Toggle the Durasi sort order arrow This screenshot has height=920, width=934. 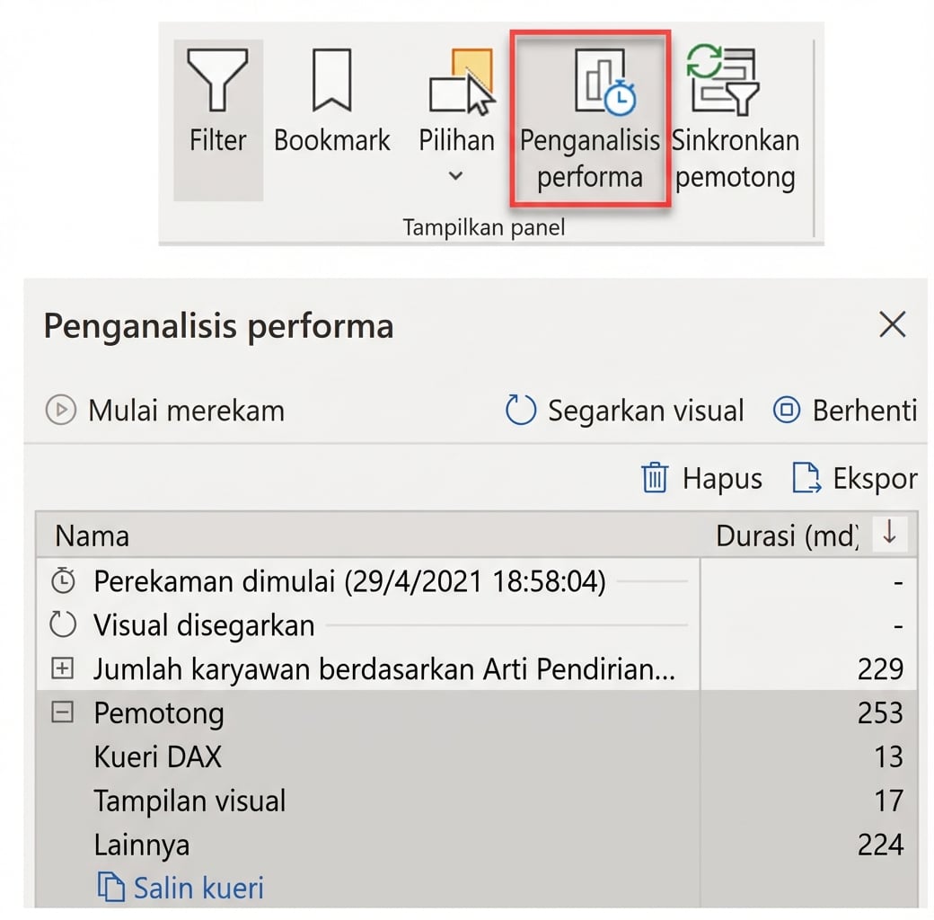point(890,534)
